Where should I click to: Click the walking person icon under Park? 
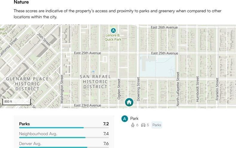(x=133, y=125)
